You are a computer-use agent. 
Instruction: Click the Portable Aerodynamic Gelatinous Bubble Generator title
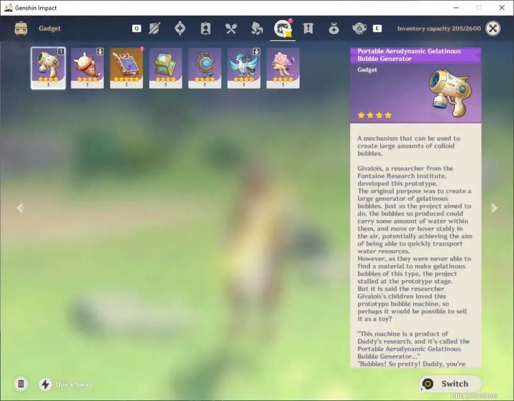pyautogui.click(x=409, y=55)
